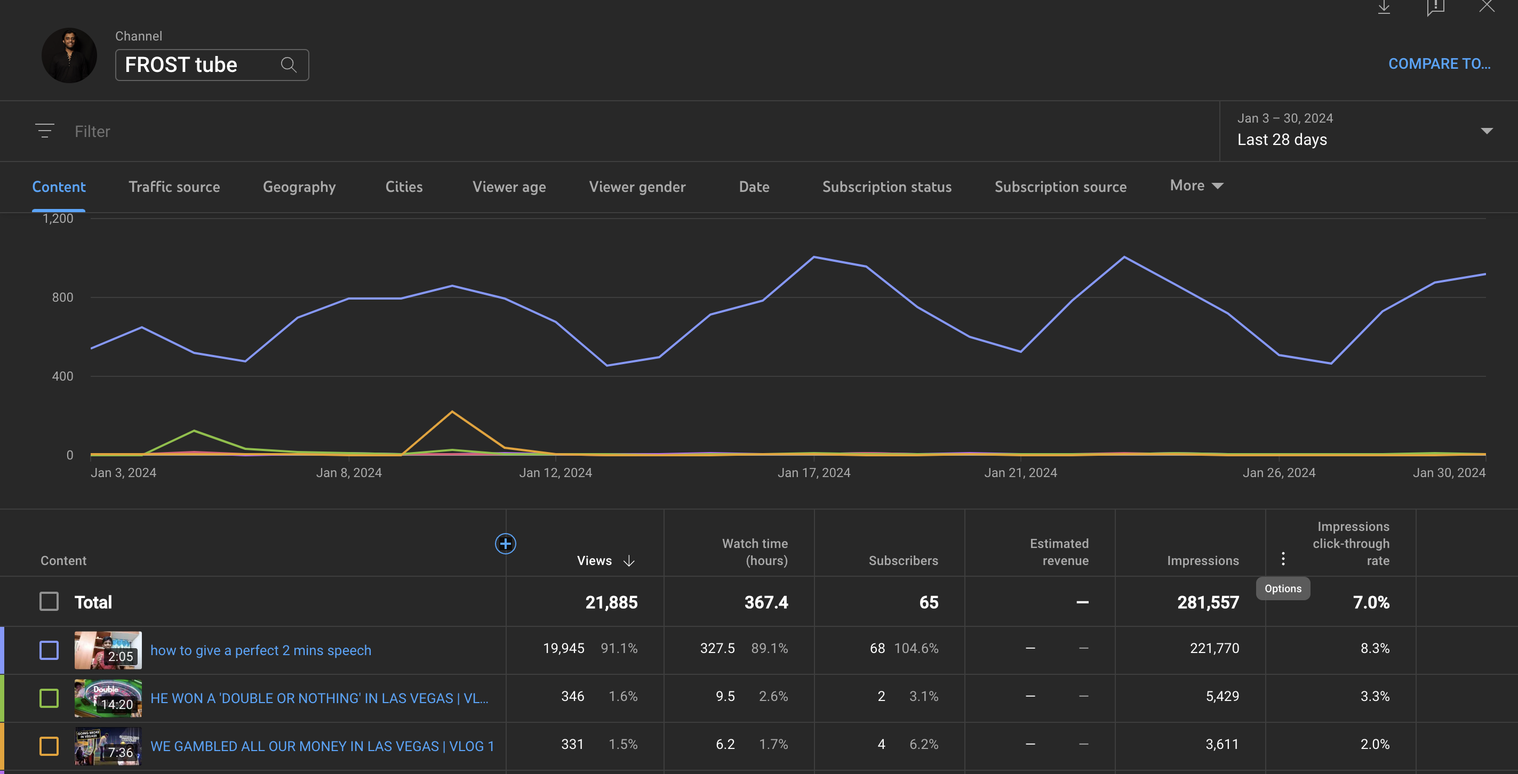The height and width of the screenshot is (774, 1518).
Task: Open the Date tab
Action: tap(754, 187)
